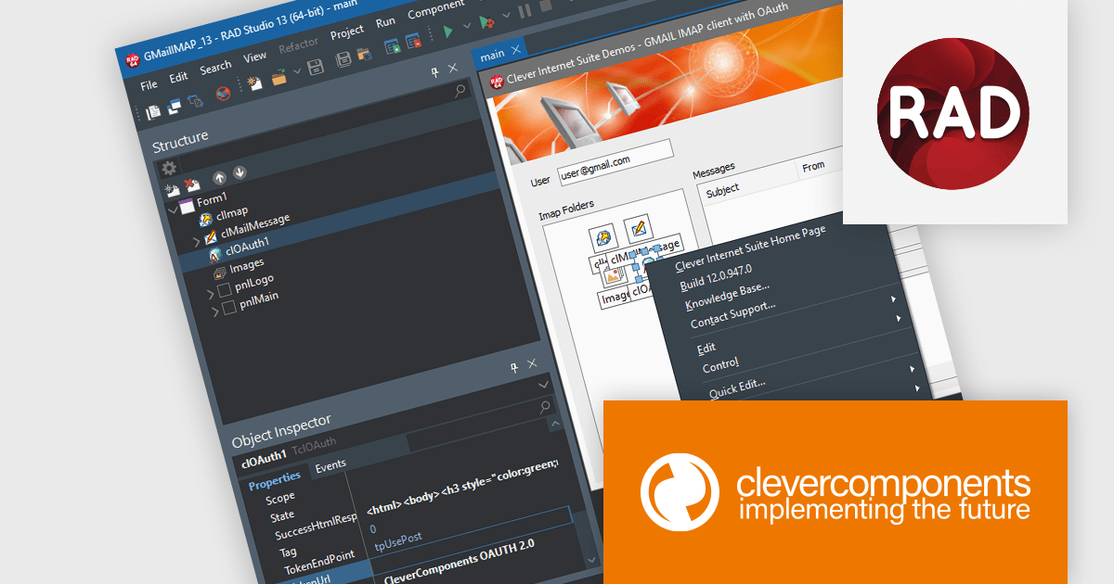Click the user@gmail.com email input field

(615, 161)
